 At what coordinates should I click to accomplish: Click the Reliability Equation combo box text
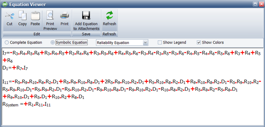[113, 43]
